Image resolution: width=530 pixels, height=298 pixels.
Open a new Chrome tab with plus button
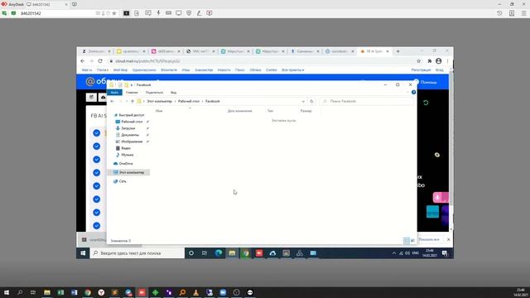coord(397,51)
